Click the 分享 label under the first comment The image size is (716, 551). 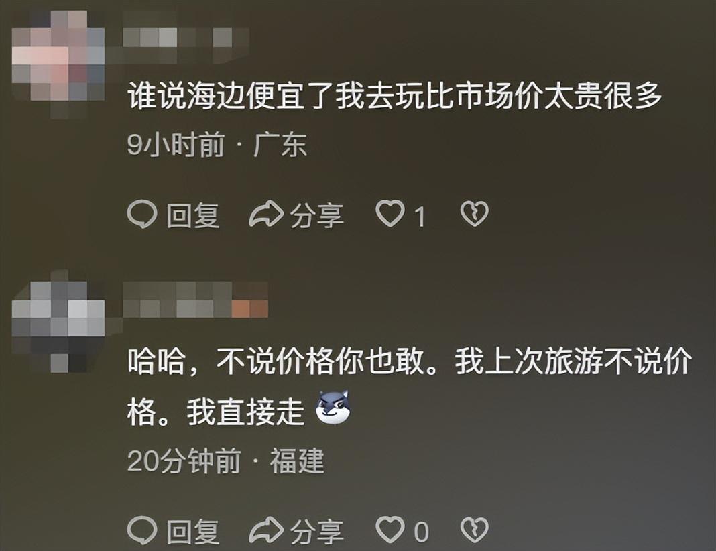[x=317, y=215]
